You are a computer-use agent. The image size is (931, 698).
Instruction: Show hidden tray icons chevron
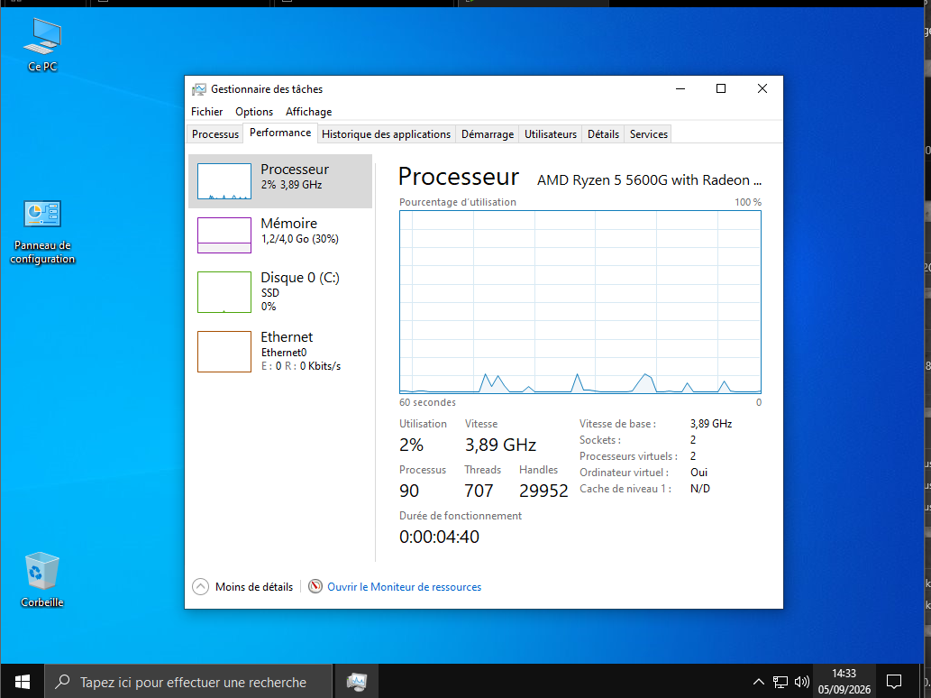[x=758, y=682]
